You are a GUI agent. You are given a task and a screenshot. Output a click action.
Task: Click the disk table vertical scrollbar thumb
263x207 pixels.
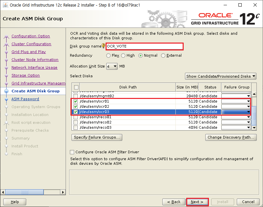[254, 116]
